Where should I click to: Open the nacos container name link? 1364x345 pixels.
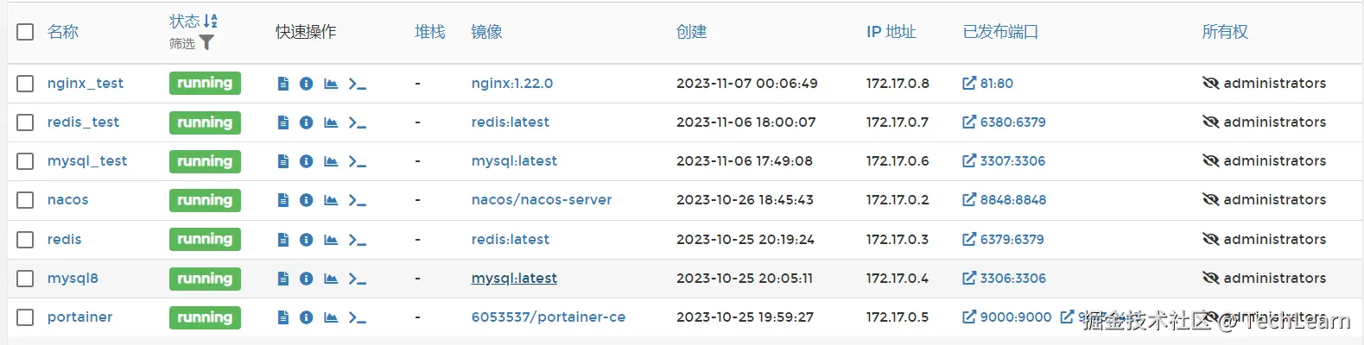click(67, 200)
